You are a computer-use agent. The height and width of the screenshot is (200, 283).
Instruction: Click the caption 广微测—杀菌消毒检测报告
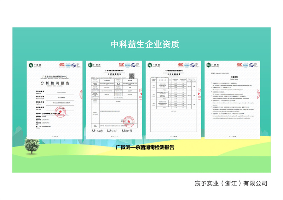coord(145,147)
